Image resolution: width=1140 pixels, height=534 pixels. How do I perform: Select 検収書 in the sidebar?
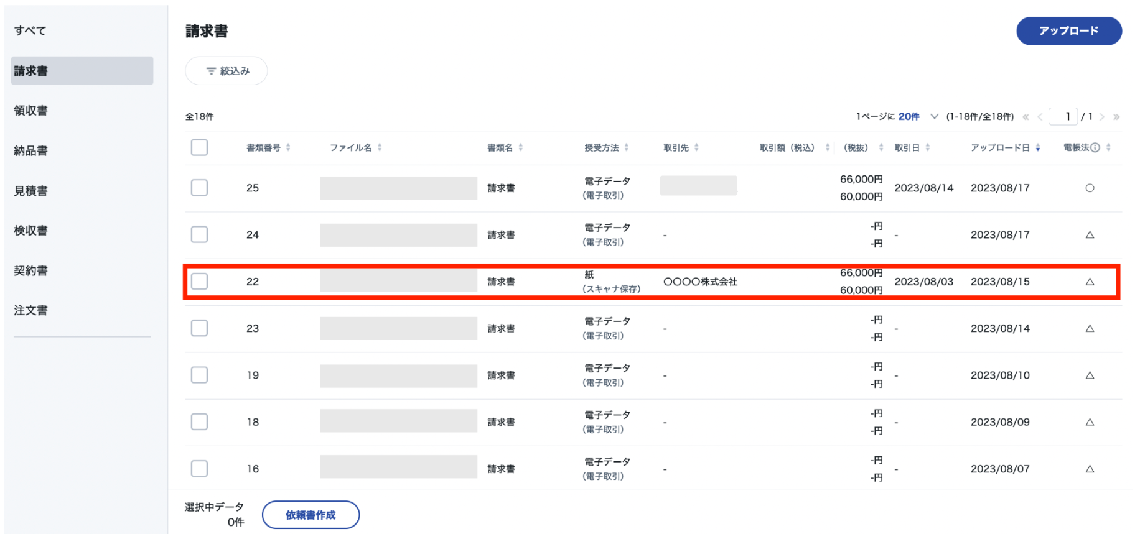[x=30, y=231]
